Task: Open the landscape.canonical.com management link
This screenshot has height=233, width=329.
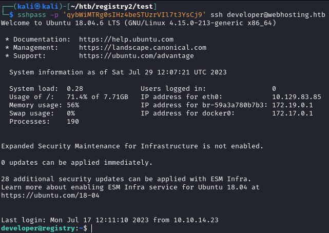Action: coord(143,48)
